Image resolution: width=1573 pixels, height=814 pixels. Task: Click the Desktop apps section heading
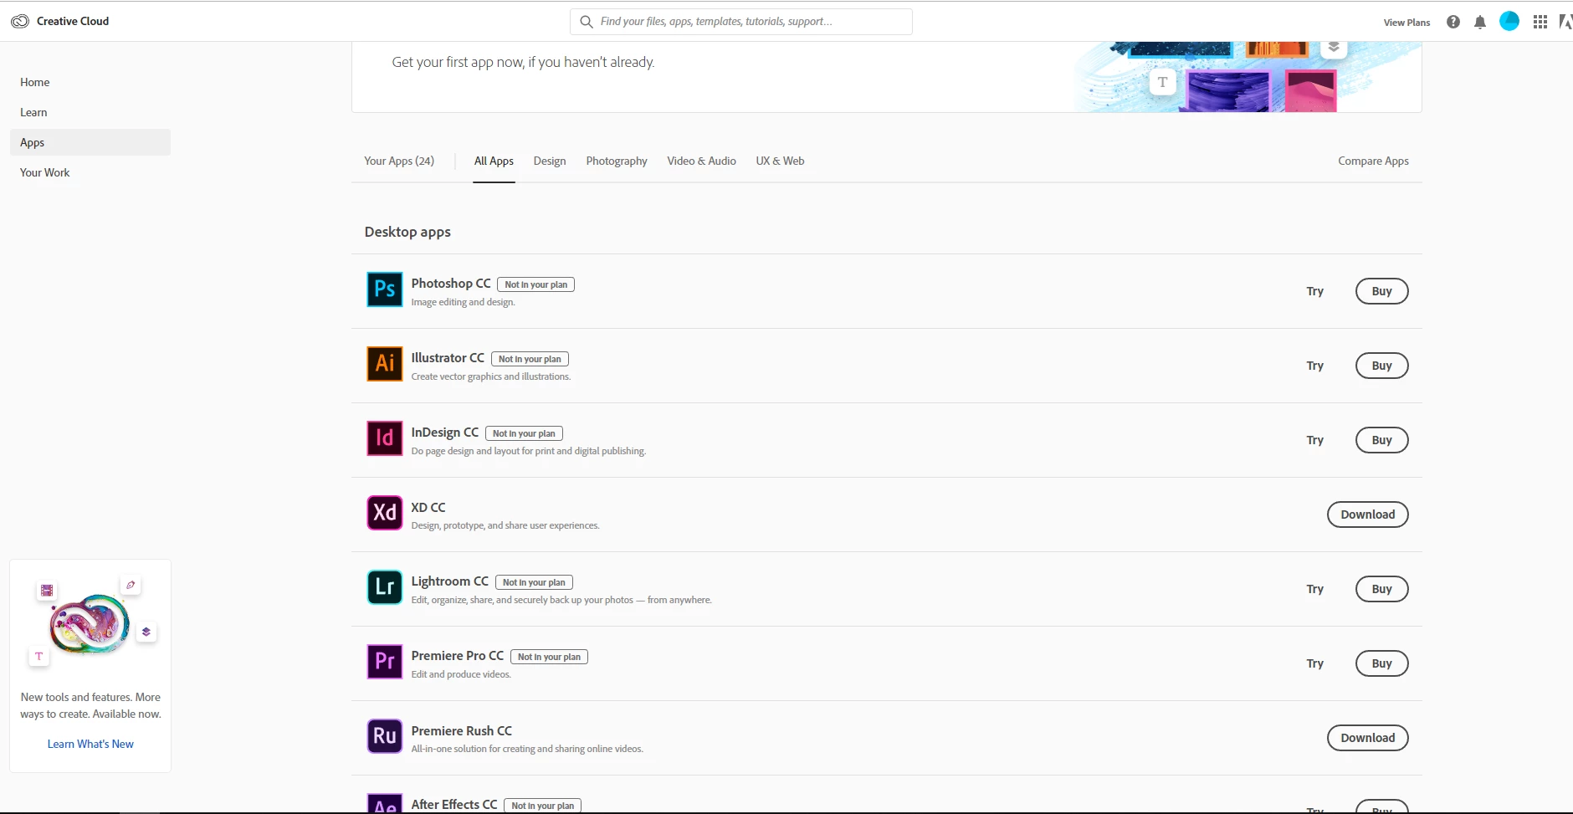point(407,232)
